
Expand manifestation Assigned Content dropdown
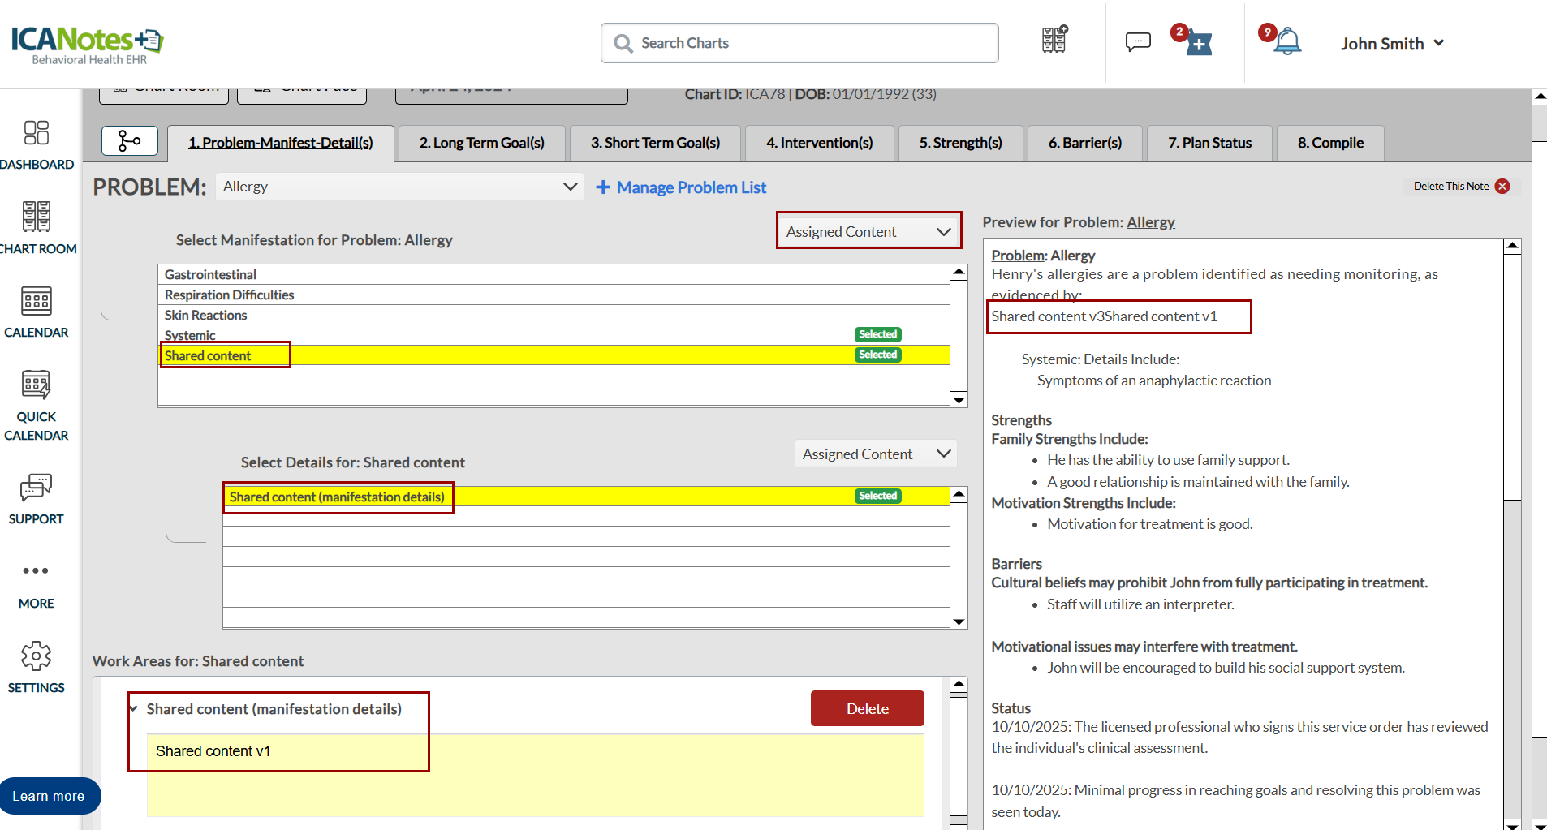tap(868, 231)
